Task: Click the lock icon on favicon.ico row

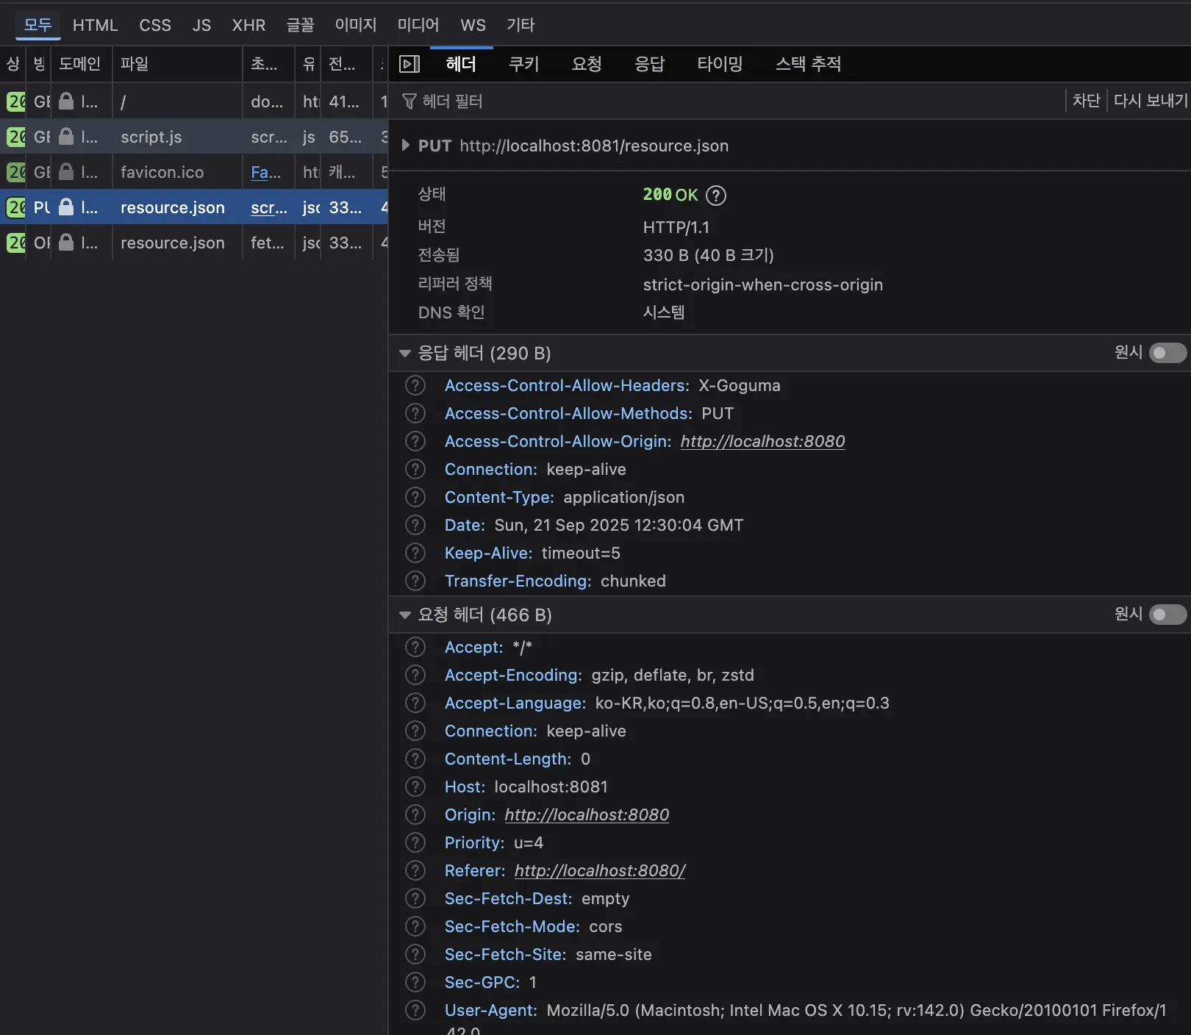Action: click(x=66, y=172)
